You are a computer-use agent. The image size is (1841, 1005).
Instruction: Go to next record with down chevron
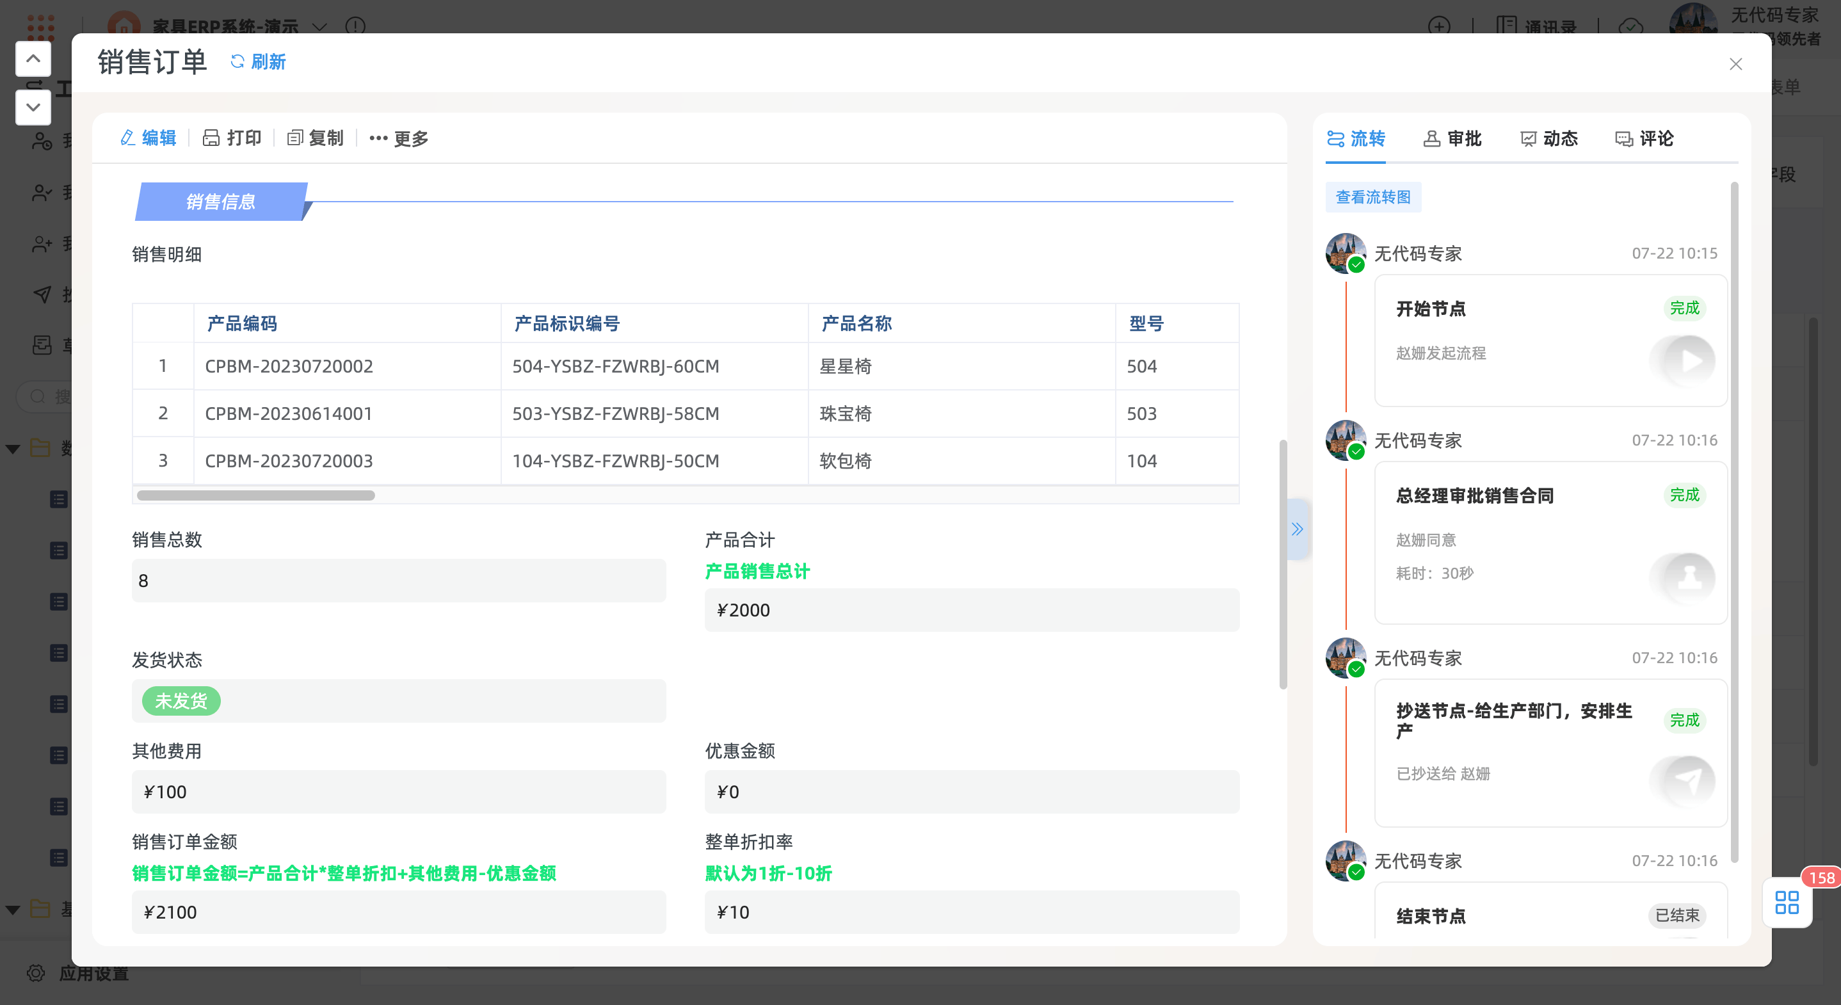tap(33, 107)
